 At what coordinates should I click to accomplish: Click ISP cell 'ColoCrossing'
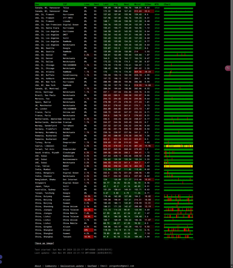pyautogui.click(x=70, y=75)
